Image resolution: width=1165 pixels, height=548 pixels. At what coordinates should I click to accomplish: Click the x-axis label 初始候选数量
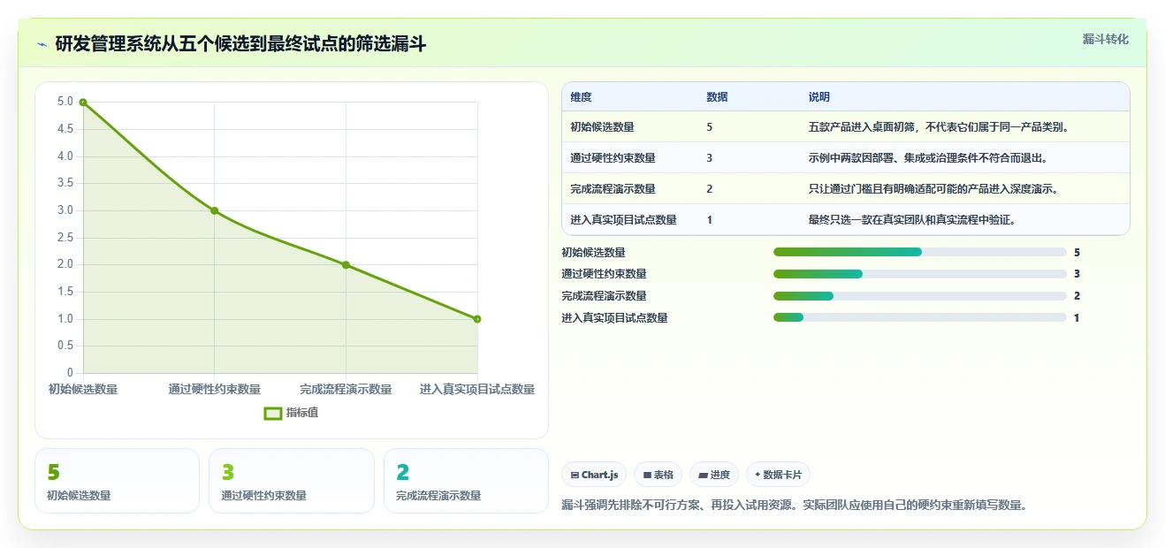83,389
